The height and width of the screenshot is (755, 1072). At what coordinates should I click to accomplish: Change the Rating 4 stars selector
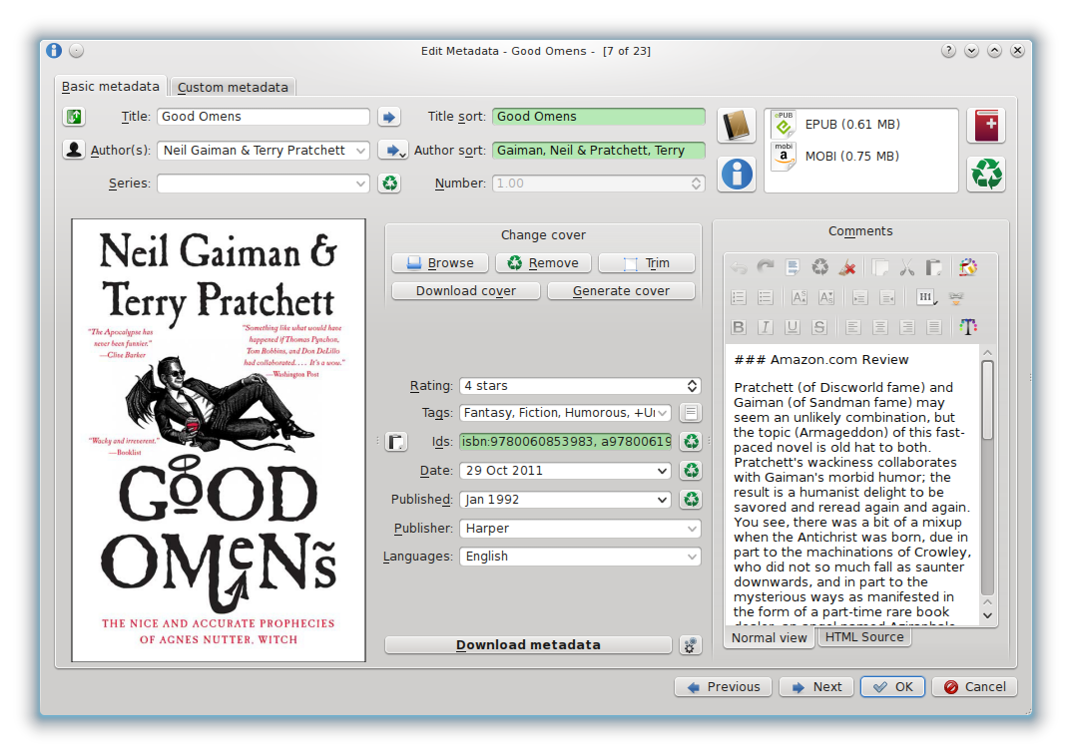click(x=580, y=386)
